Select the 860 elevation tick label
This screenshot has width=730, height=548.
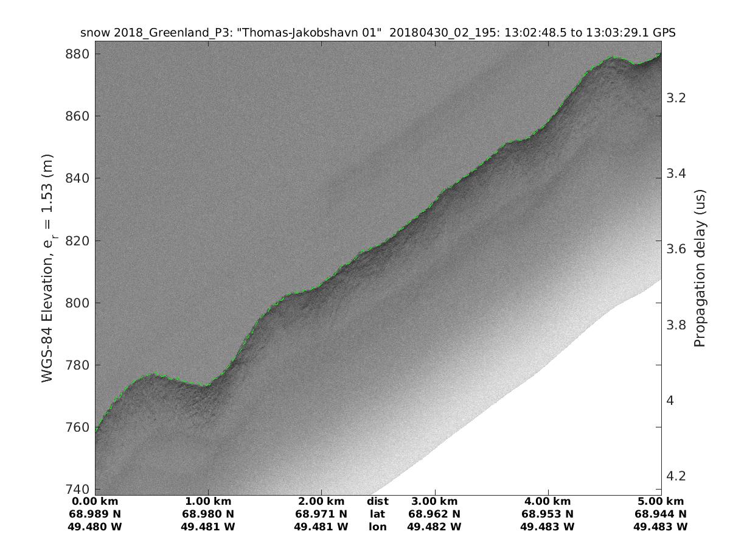click(x=77, y=116)
